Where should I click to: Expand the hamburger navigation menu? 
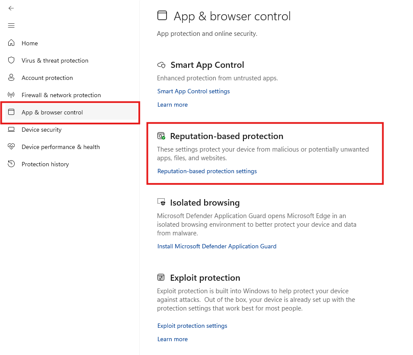11,26
